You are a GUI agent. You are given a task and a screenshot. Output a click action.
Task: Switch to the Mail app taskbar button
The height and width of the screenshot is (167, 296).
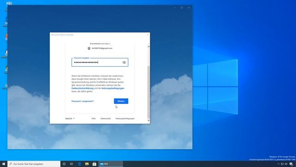pos(111,164)
